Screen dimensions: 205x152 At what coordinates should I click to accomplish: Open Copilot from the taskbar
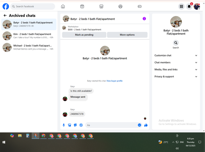12,136
